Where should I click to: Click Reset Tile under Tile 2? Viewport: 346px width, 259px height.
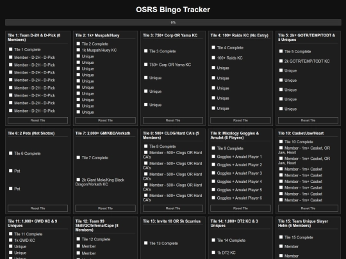tap(105, 120)
